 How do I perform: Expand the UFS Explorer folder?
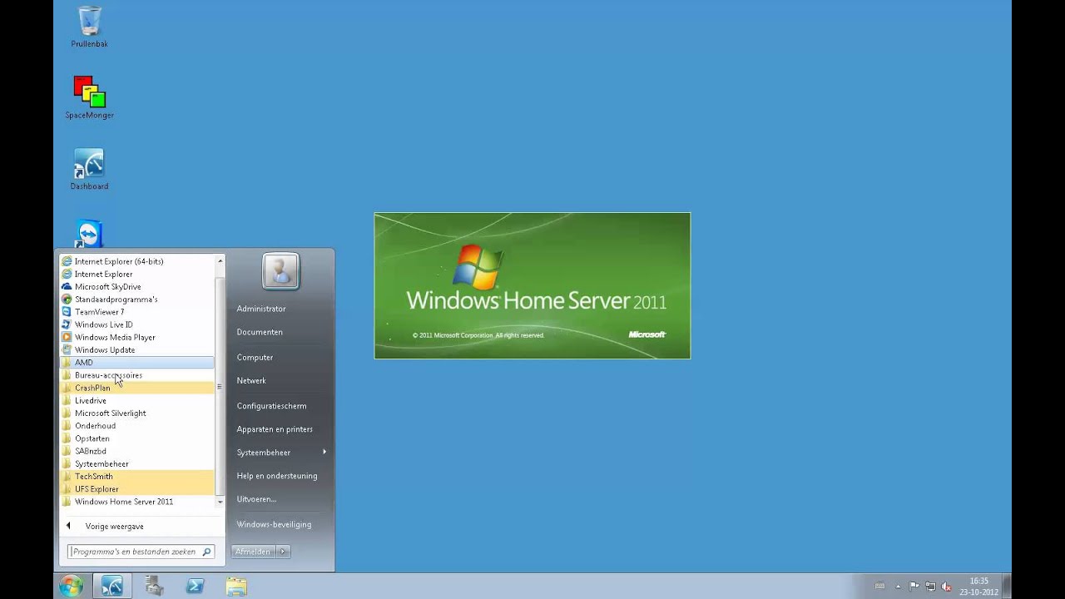click(137, 489)
